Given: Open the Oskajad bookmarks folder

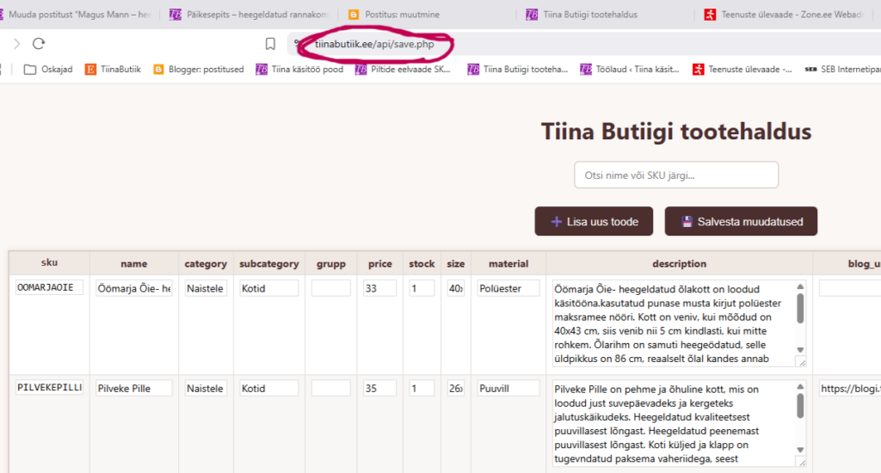Looking at the screenshot, I should click(x=48, y=69).
